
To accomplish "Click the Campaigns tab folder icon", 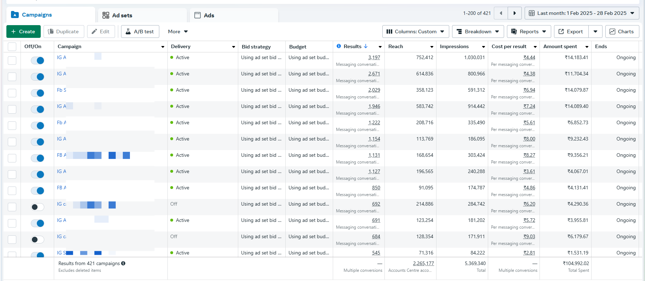I will 15,15.
